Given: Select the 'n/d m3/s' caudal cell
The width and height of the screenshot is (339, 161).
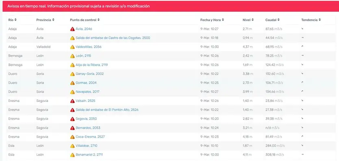Looking at the screenshot, I should click(272, 128).
